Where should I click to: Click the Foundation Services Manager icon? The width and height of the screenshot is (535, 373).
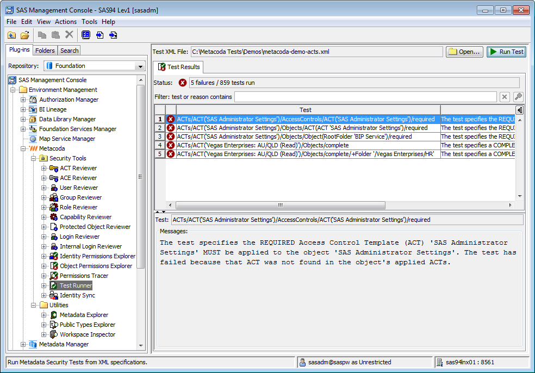point(33,129)
